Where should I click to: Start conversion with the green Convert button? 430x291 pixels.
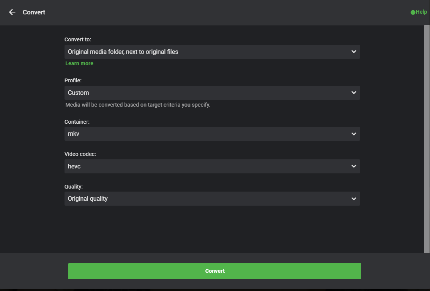215,271
